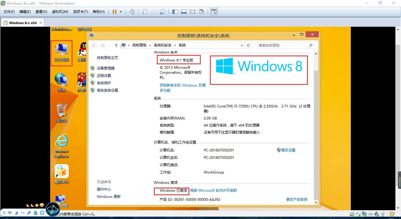Refresh the control panel page
This screenshot has width=401, height=219.
(x=248, y=46)
